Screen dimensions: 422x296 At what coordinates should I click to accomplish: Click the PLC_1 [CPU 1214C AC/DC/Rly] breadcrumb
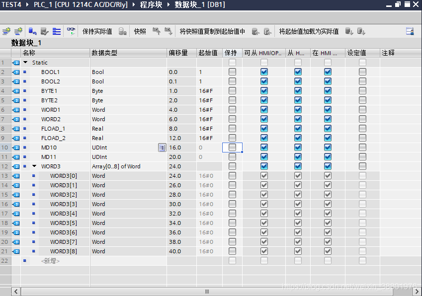pos(81,4)
